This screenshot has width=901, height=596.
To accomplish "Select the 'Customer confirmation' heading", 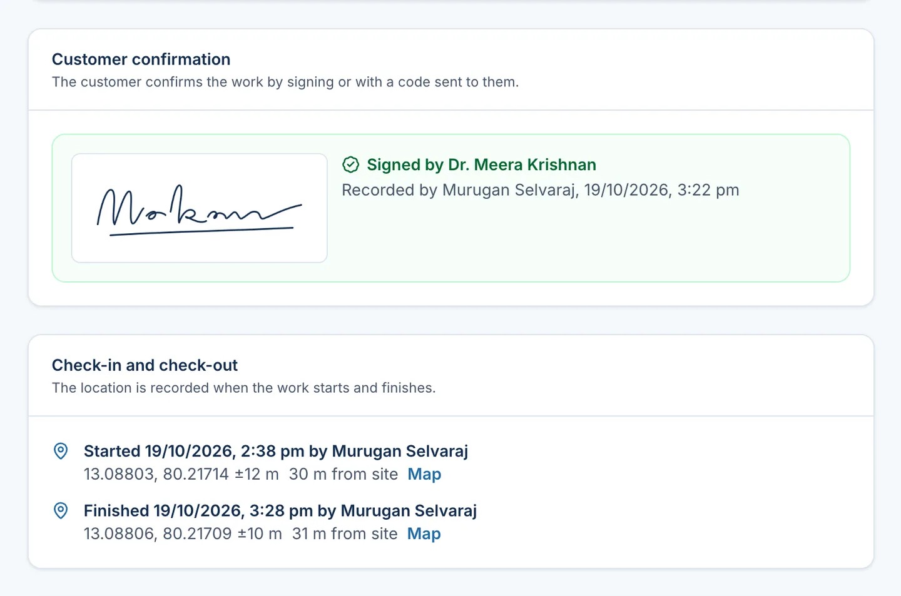I will pyautogui.click(x=141, y=59).
